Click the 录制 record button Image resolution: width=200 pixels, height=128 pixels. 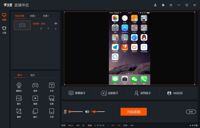(x=191, y=112)
